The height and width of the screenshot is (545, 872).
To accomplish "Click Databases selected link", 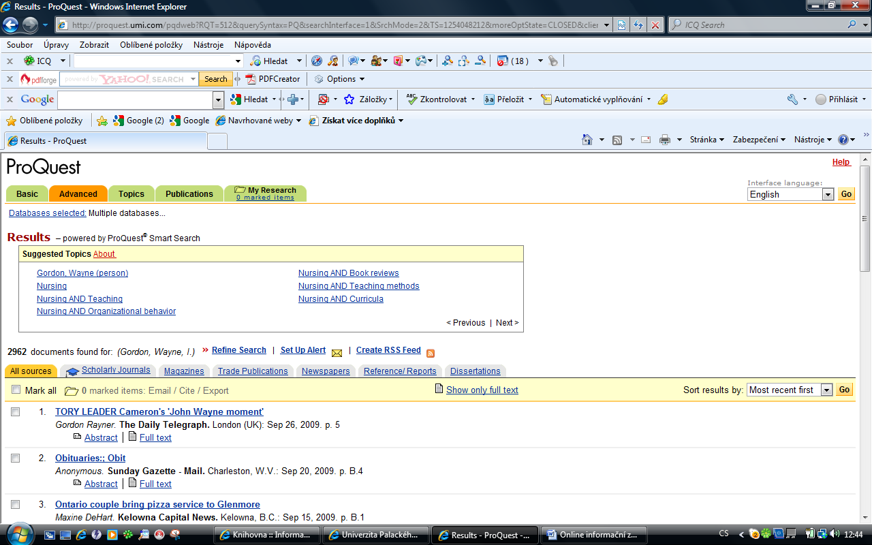I will 48,213.
